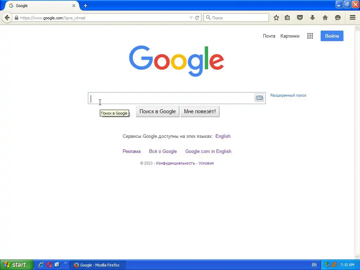
Task: Click the magnifier icon in Firefox search box
Action: pyautogui.click(x=208, y=18)
